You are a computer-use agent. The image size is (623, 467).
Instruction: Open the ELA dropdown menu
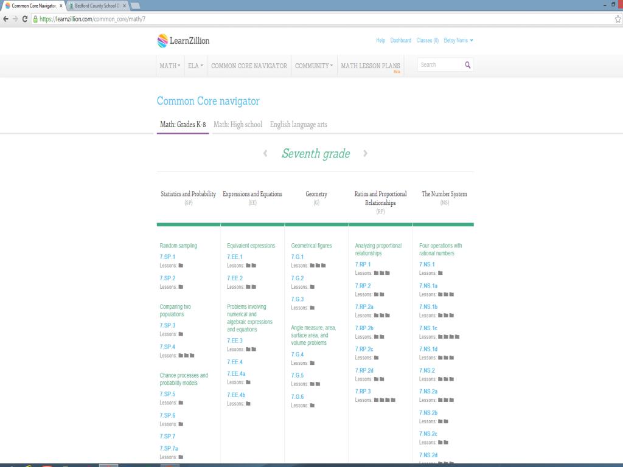point(195,66)
